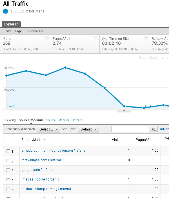
Task: Click the help icon for Visits metric
Action: click(x=46, y=38)
